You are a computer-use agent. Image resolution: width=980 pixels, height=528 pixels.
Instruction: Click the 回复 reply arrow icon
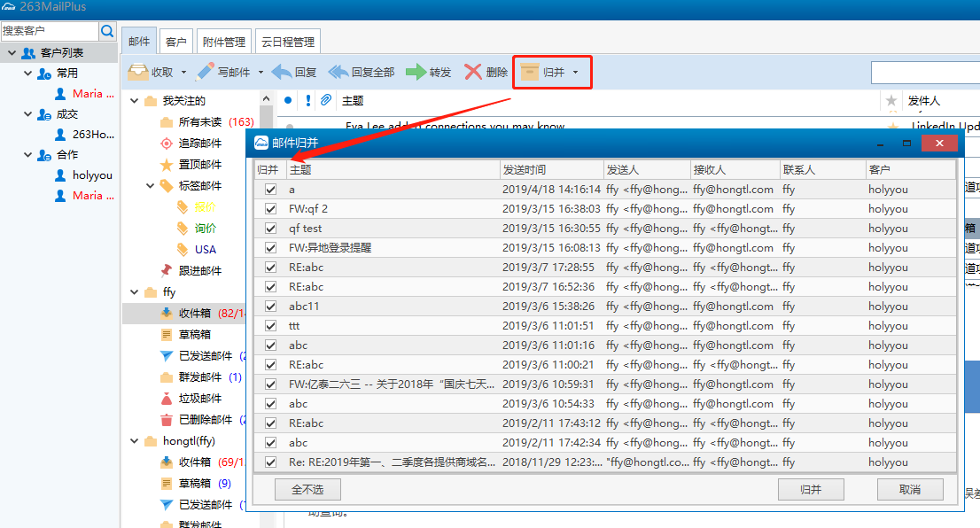[x=282, y=72]
